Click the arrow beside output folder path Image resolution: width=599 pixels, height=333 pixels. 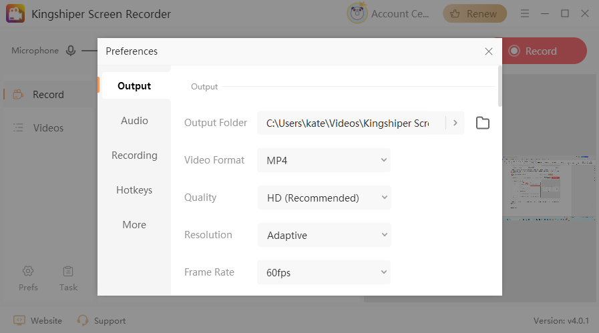[455, 123]
